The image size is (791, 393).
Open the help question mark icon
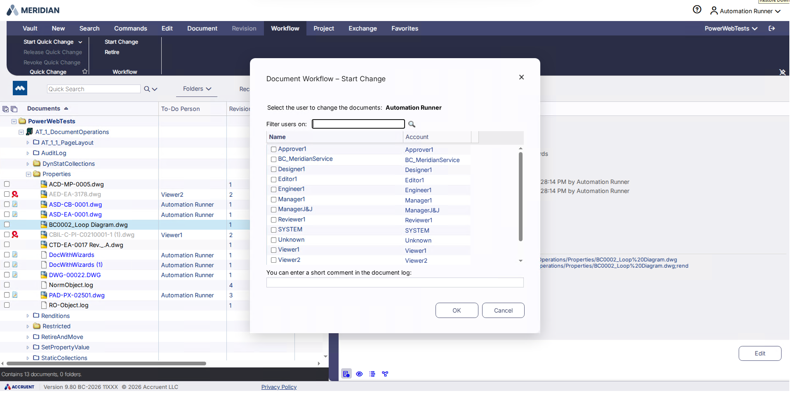click(697, 9)
